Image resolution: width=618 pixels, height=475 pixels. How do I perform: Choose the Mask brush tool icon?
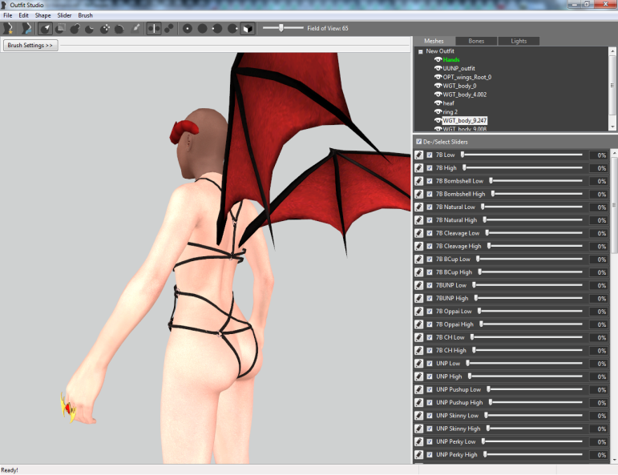(x=61, y=28)
